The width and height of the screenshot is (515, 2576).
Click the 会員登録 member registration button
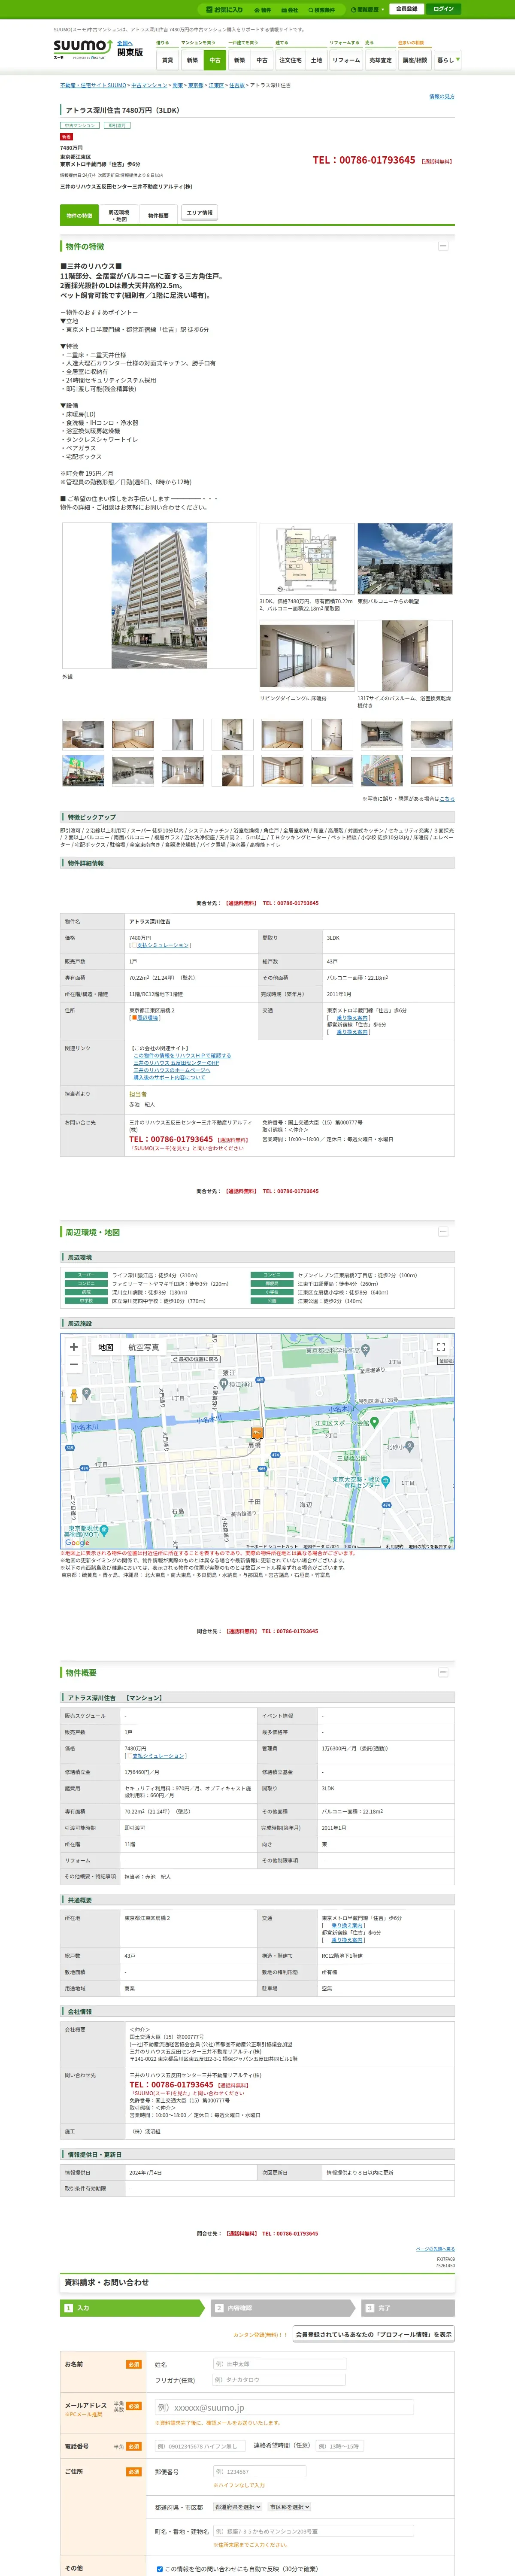(406, 9)
